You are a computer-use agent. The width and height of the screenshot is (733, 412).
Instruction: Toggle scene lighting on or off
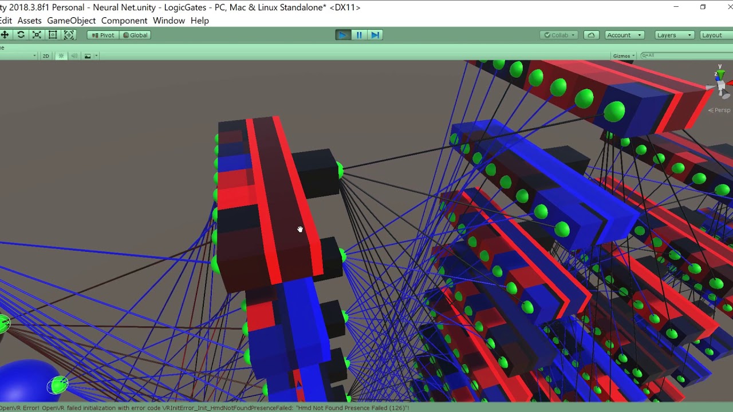61,56
